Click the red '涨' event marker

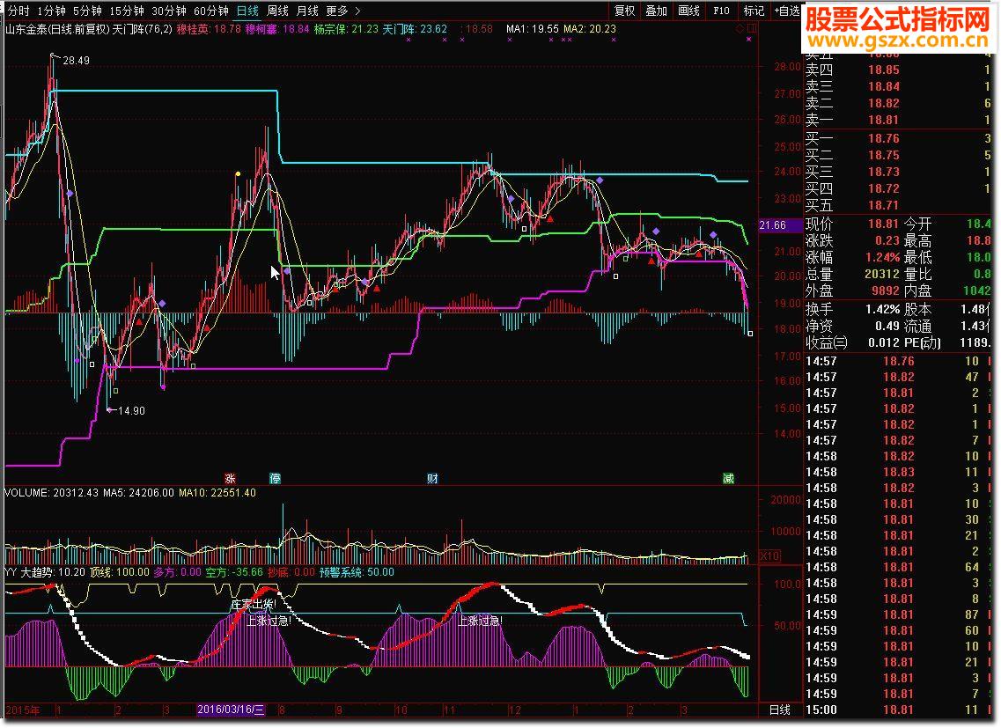230,478
